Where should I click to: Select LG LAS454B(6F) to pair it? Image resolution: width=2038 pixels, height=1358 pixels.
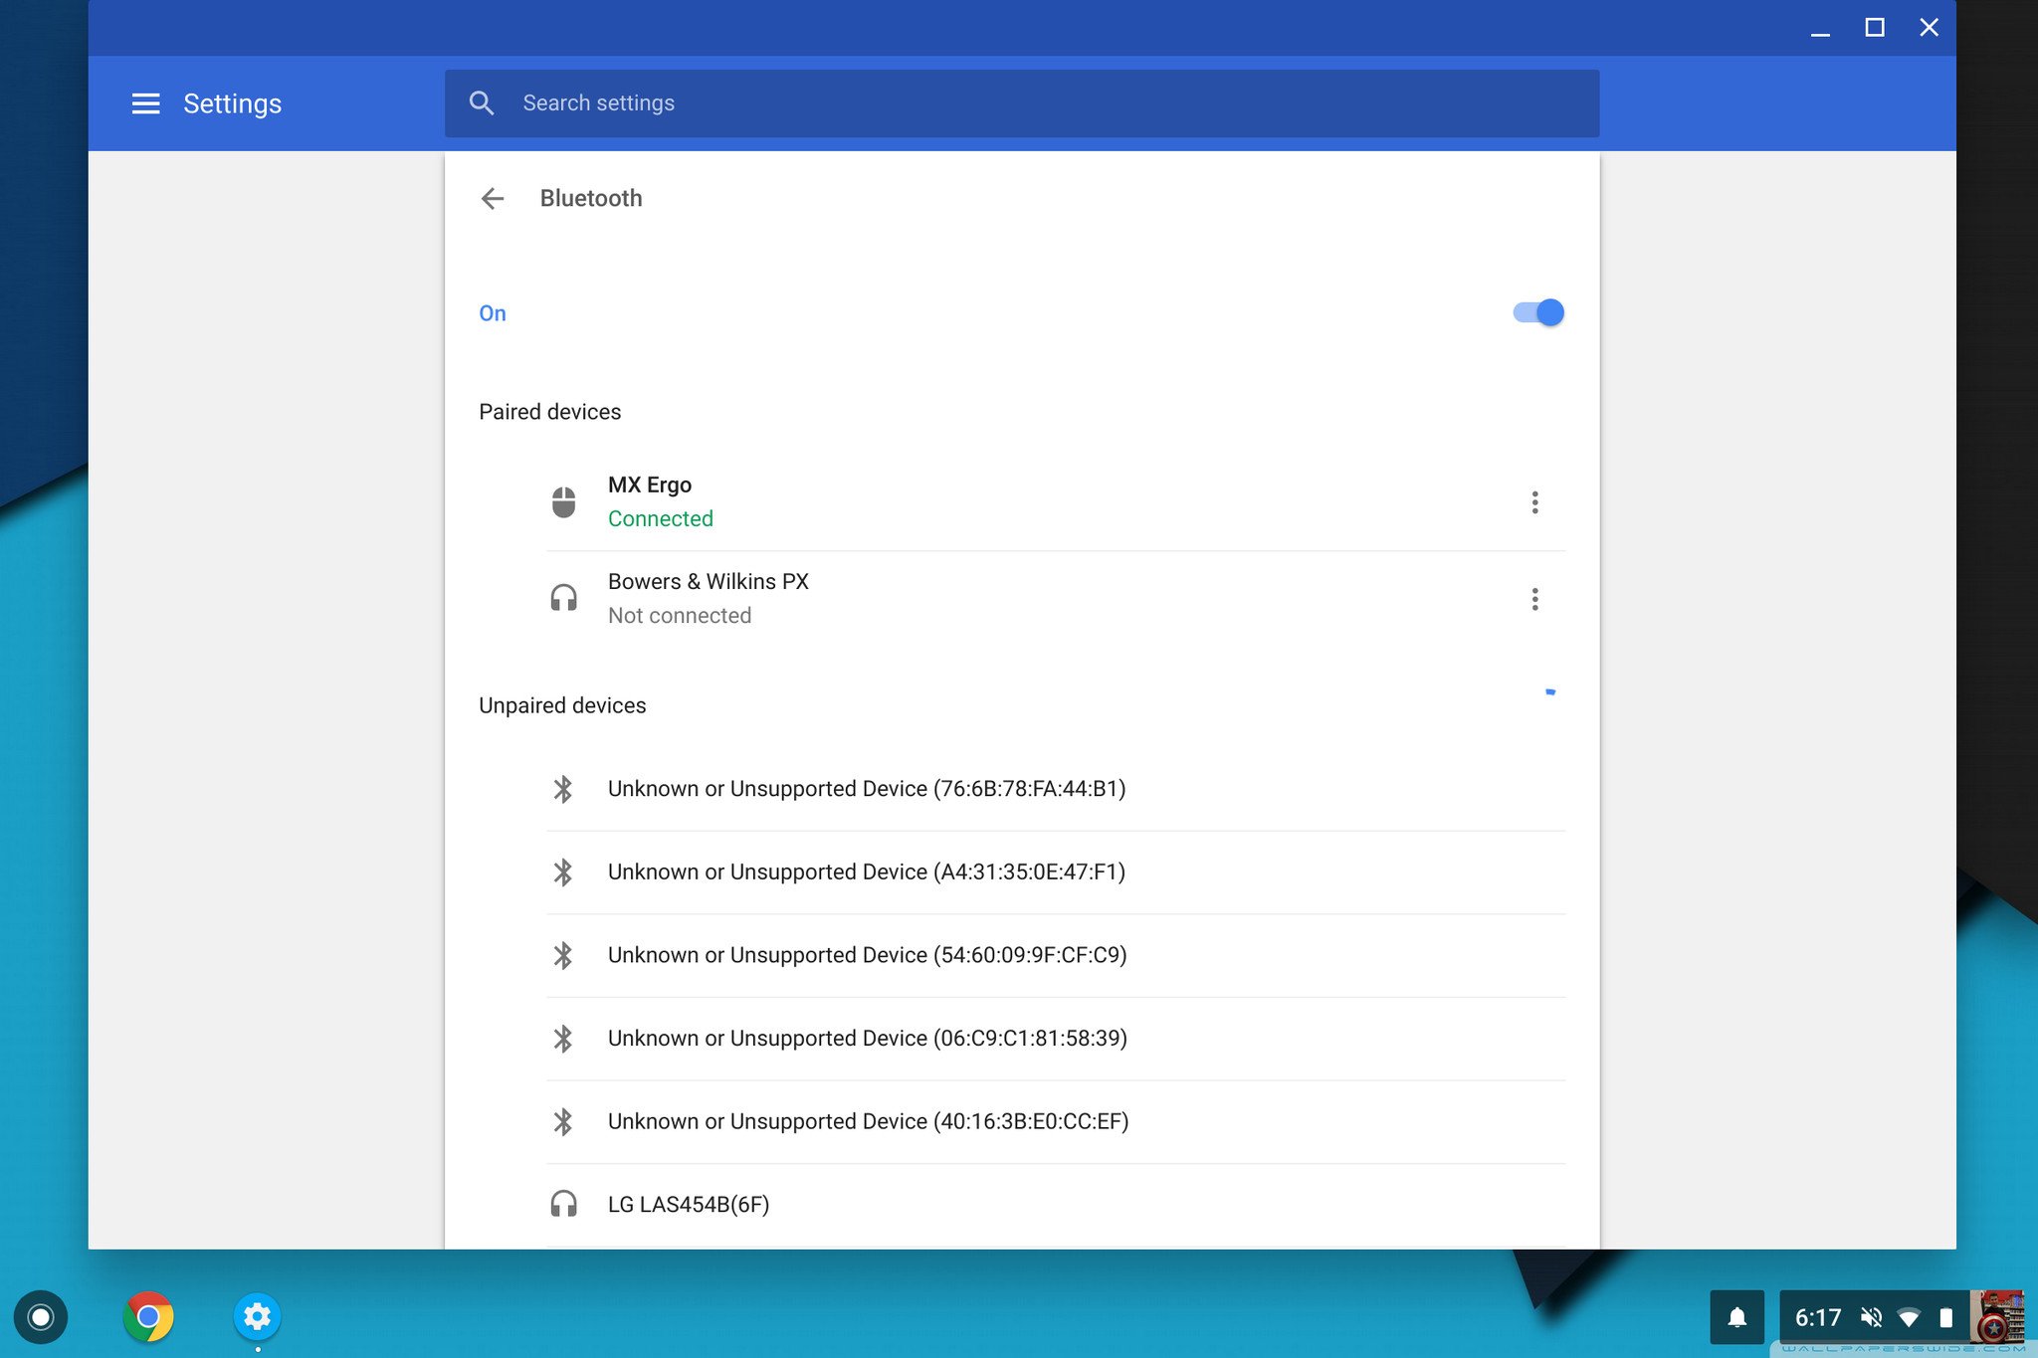pyautogui.click(x=687, y=1204)
